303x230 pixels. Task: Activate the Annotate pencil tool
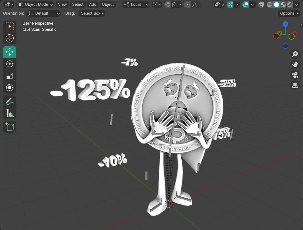pyautogui.click(x=9, y=101)
